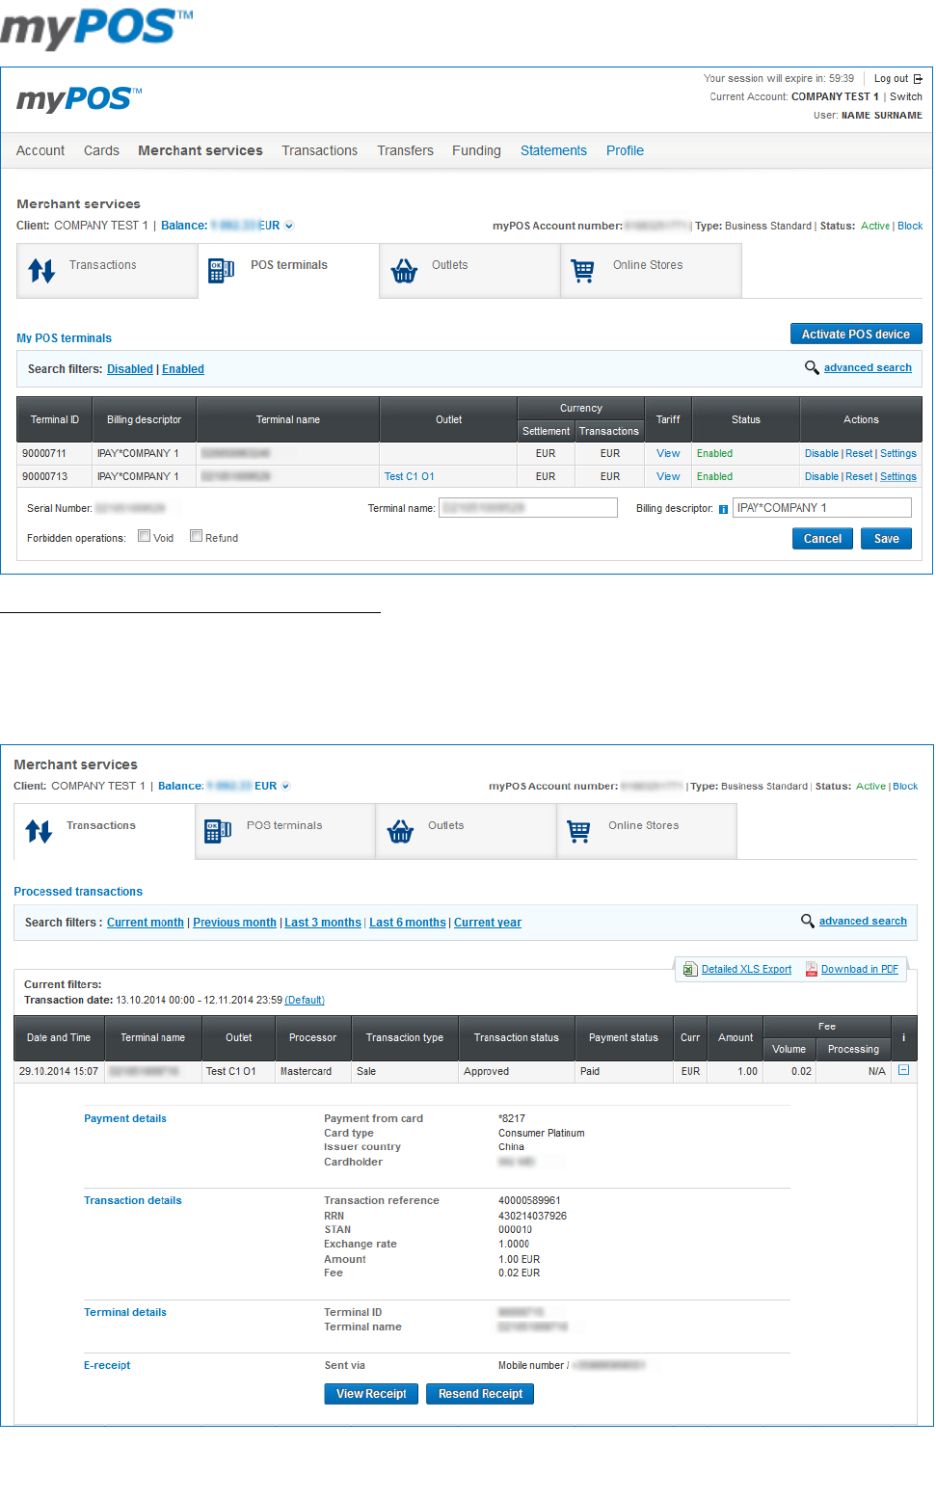This screenshot has width=936, height=1501.
Task: Open the Outlets basket icon in upper panel
Action: point(404,271)
